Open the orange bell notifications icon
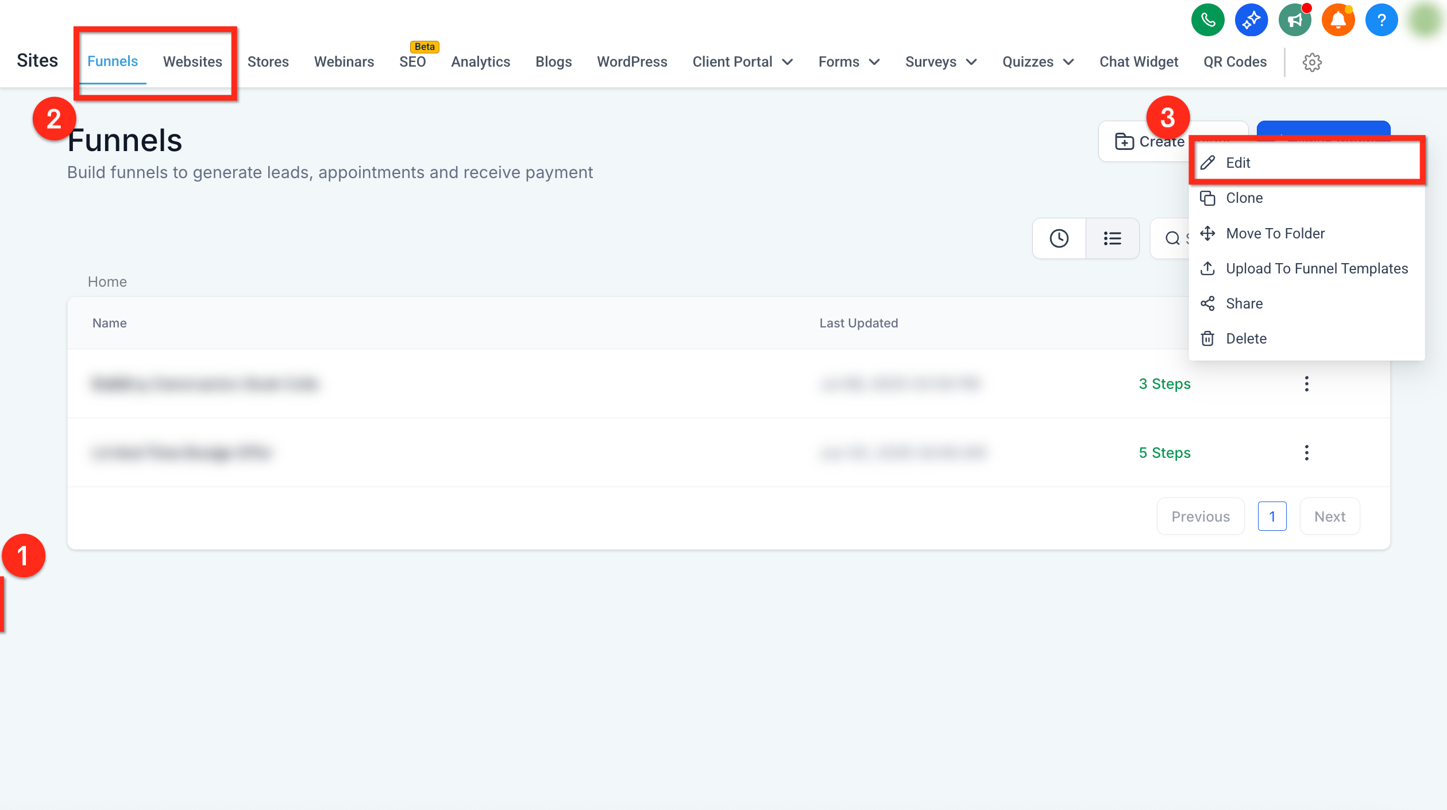This screenshot has width=1447, height=810. [x=1338, y=21]
